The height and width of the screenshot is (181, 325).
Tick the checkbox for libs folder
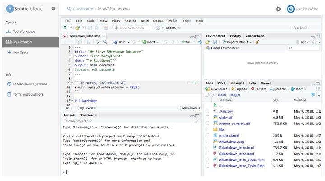208,129
